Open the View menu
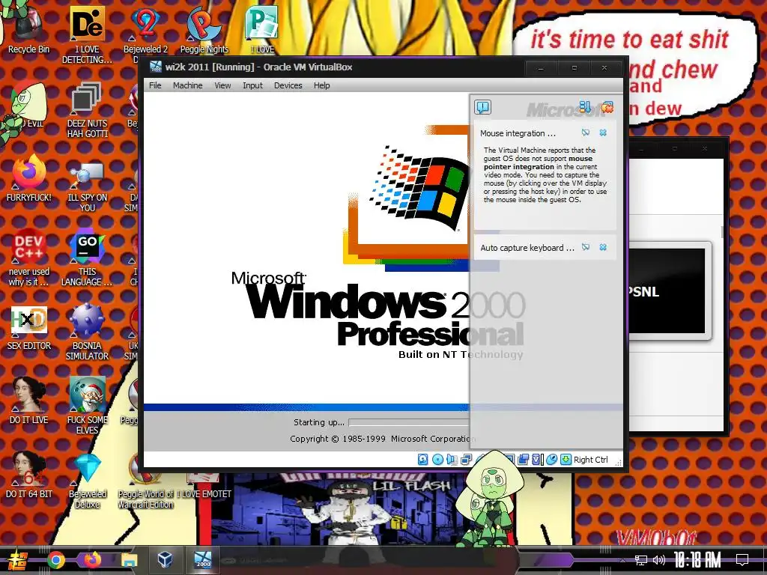Screen dimensions: 767x575 (x=222, y=85)
